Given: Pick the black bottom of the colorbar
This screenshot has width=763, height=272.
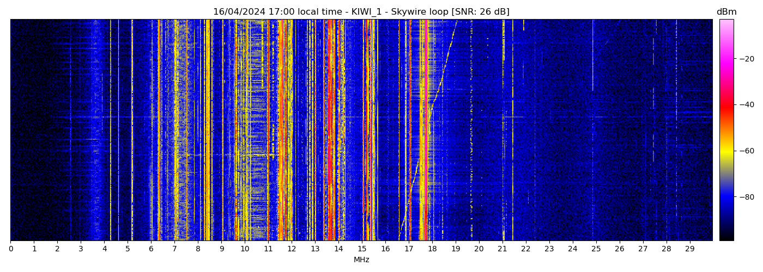Looking at the screenshot, I should [x=726, y=237].
